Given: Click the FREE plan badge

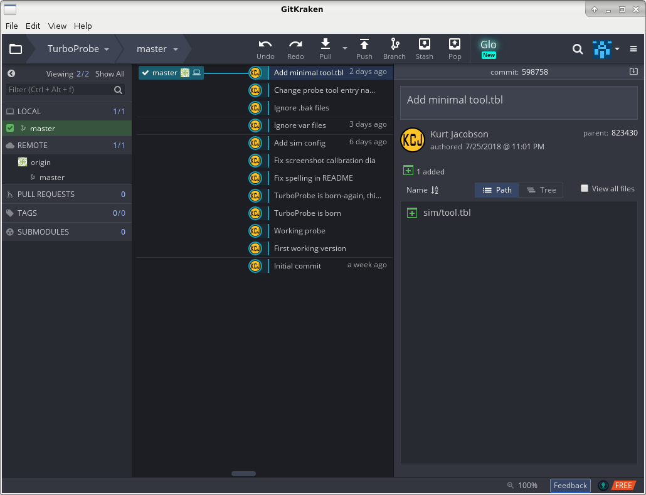Looking at the screenshot, I should click(623, 486).
